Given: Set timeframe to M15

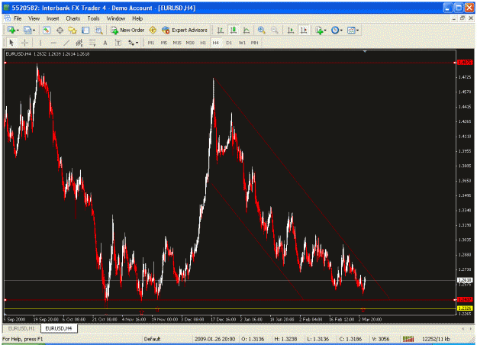Looking at the screenshot, I should (177, 43).
